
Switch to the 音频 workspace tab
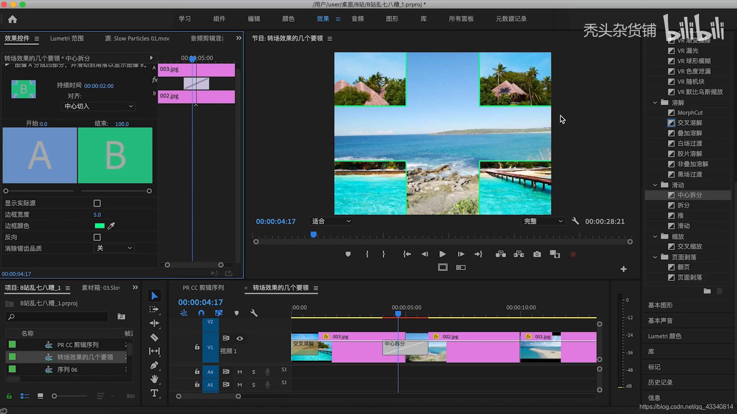pos(357,19)
